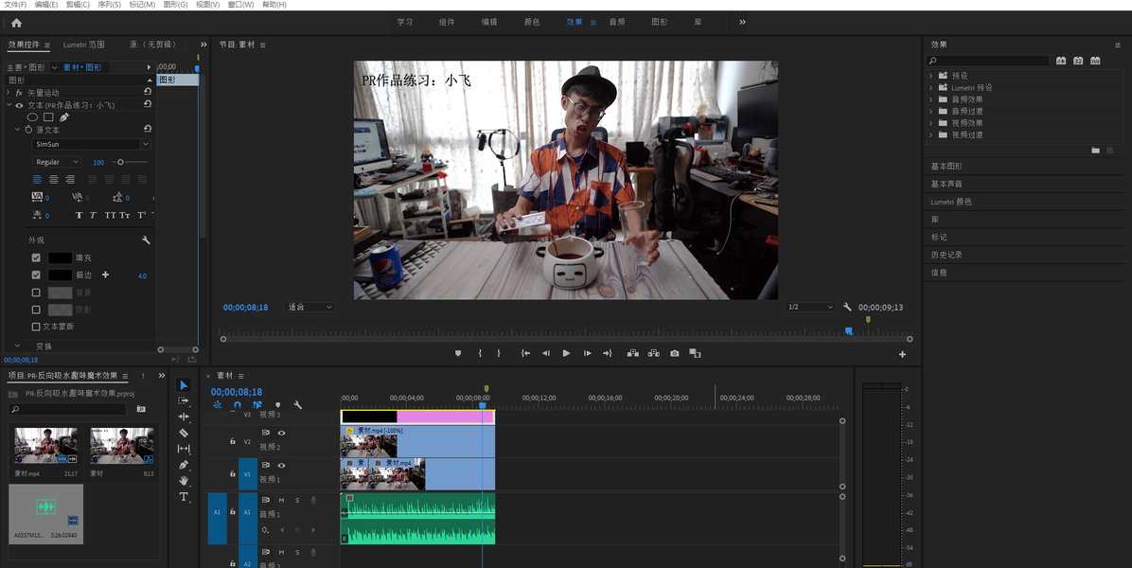Select the Track Select Forward tool

pos(184,400)
